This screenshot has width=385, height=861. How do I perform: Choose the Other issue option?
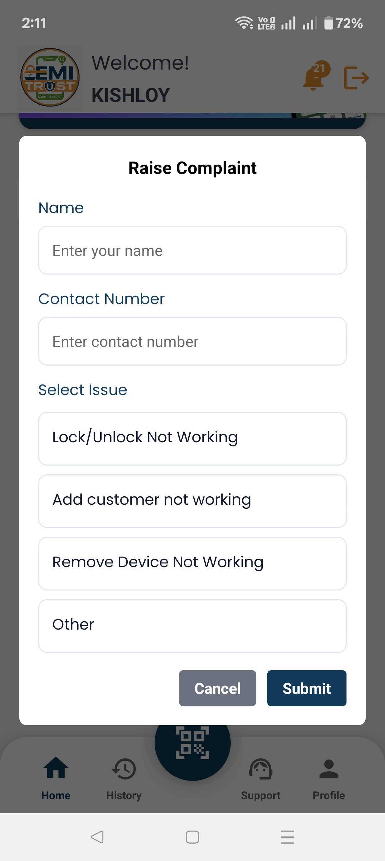[192, 625]
